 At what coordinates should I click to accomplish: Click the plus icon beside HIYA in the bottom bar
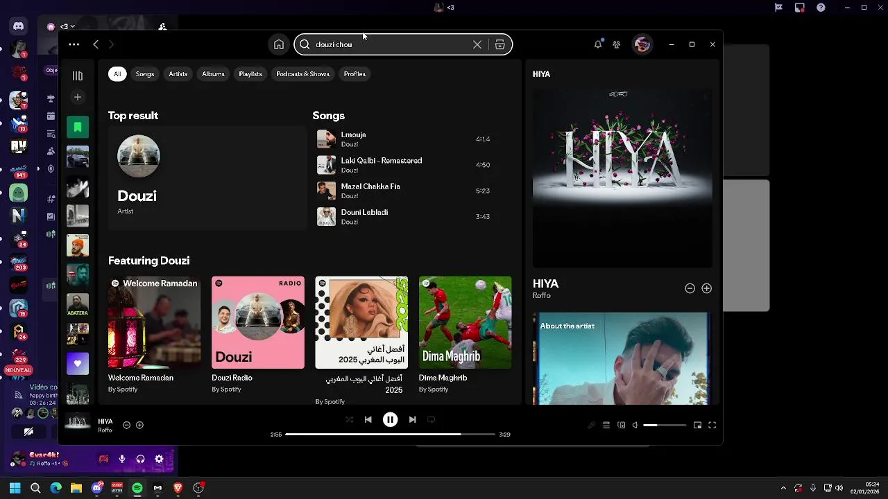139,425
